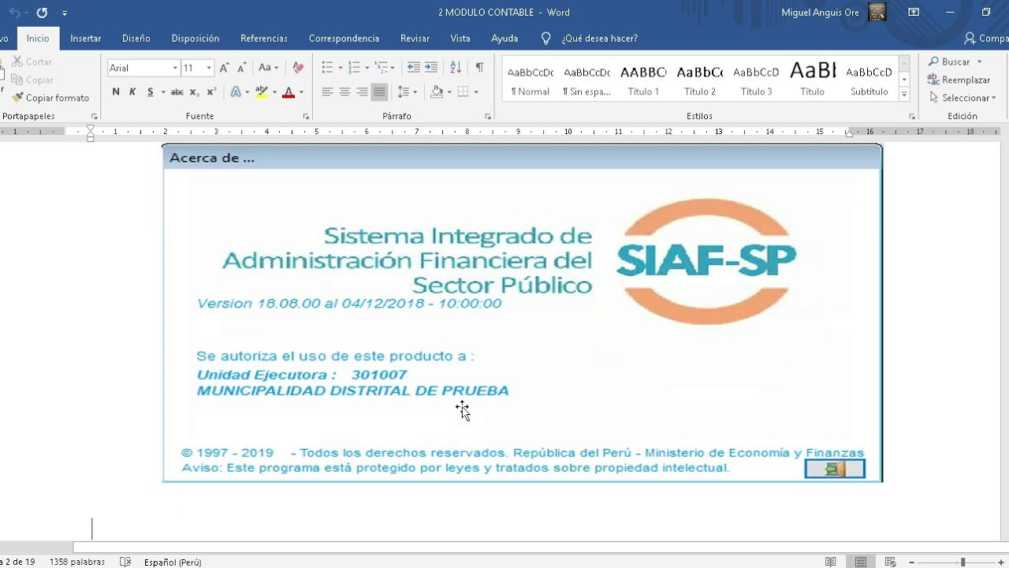The height and width of the screenshot is (568, 1009).
Task: Decrease paragraph indent
Action: point(414,68)
